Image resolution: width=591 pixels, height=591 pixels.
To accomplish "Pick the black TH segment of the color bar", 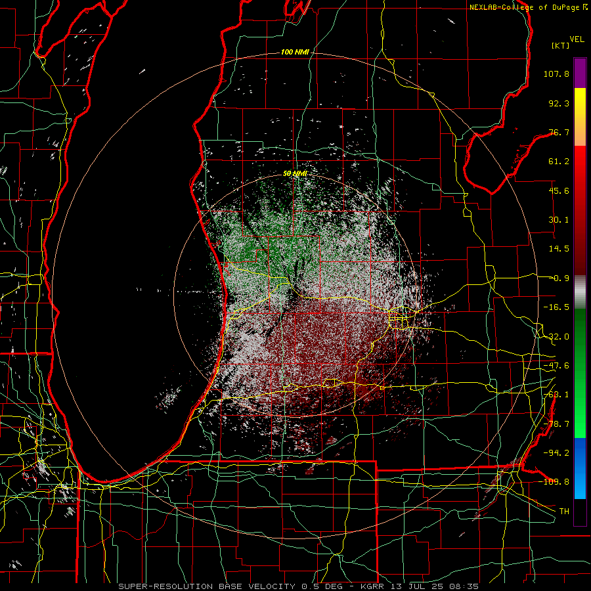I will click(x=580, y=512).
